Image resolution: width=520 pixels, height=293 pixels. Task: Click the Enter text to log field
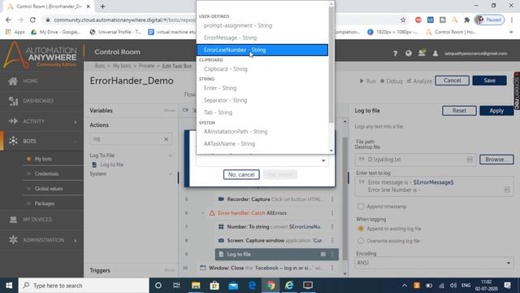(434, 186)
